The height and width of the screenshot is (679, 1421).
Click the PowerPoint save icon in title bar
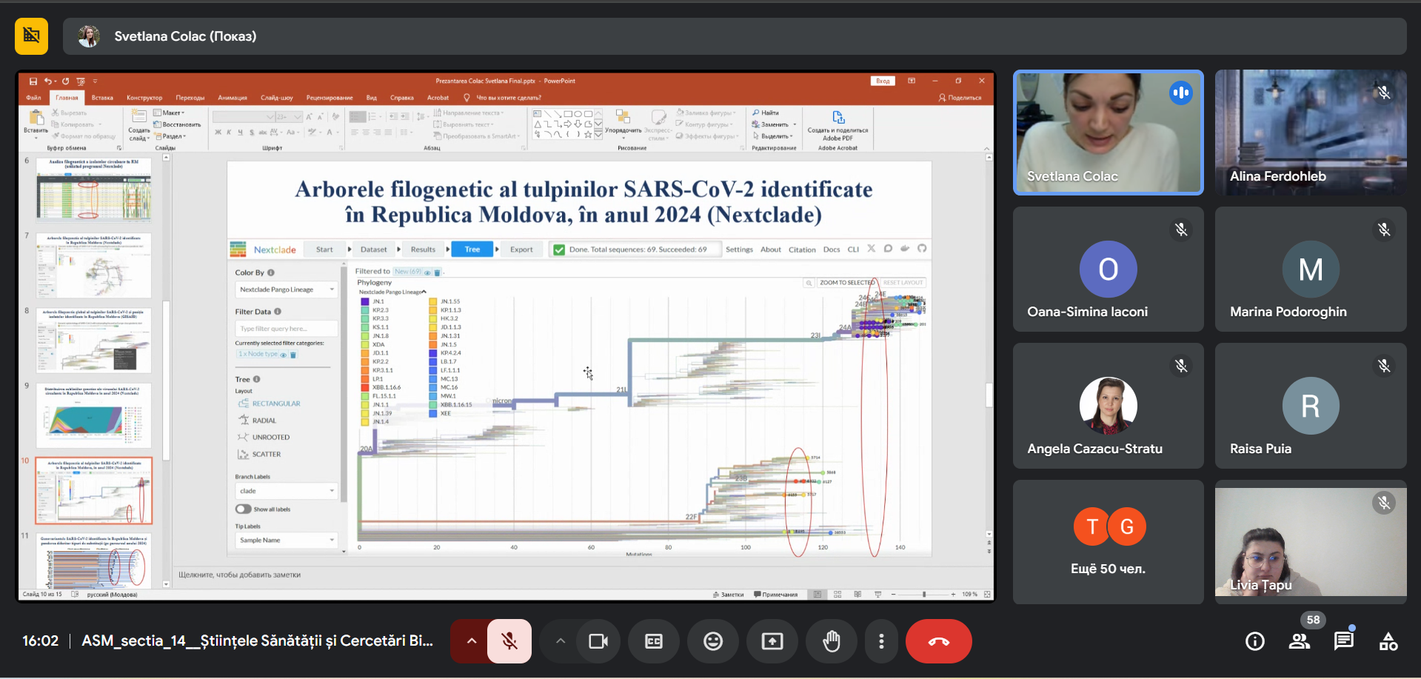click(33, 81)
